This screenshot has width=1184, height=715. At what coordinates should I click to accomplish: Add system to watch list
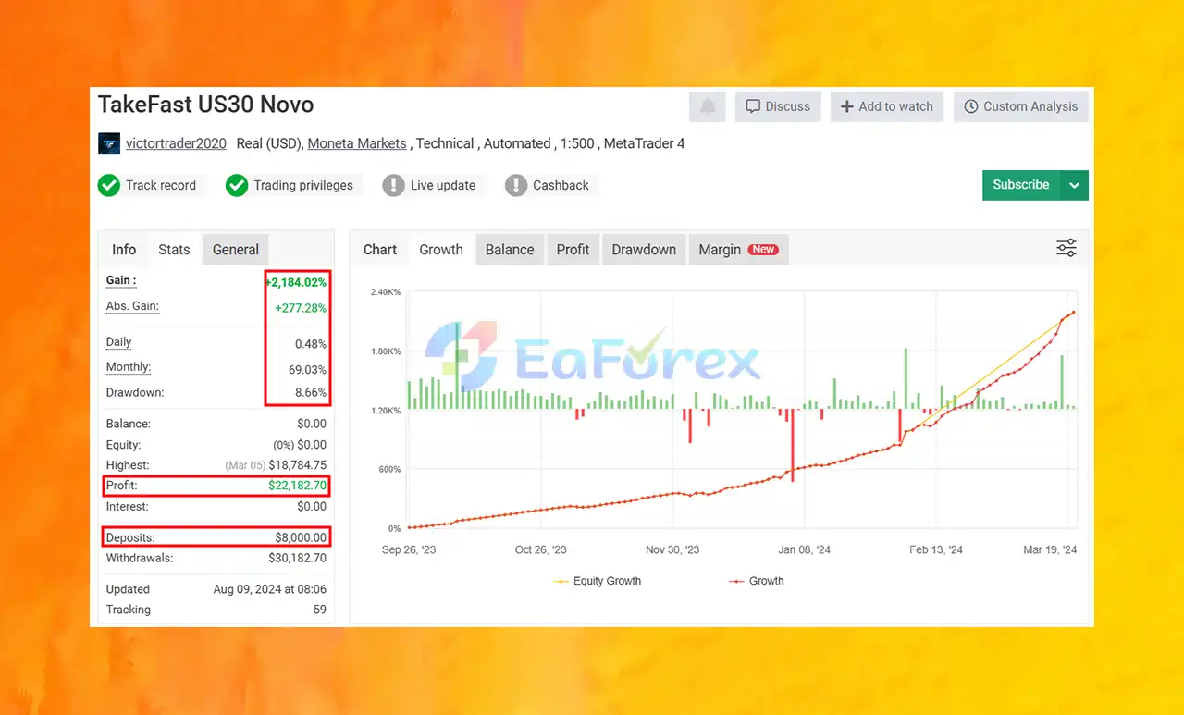[886, 106]
